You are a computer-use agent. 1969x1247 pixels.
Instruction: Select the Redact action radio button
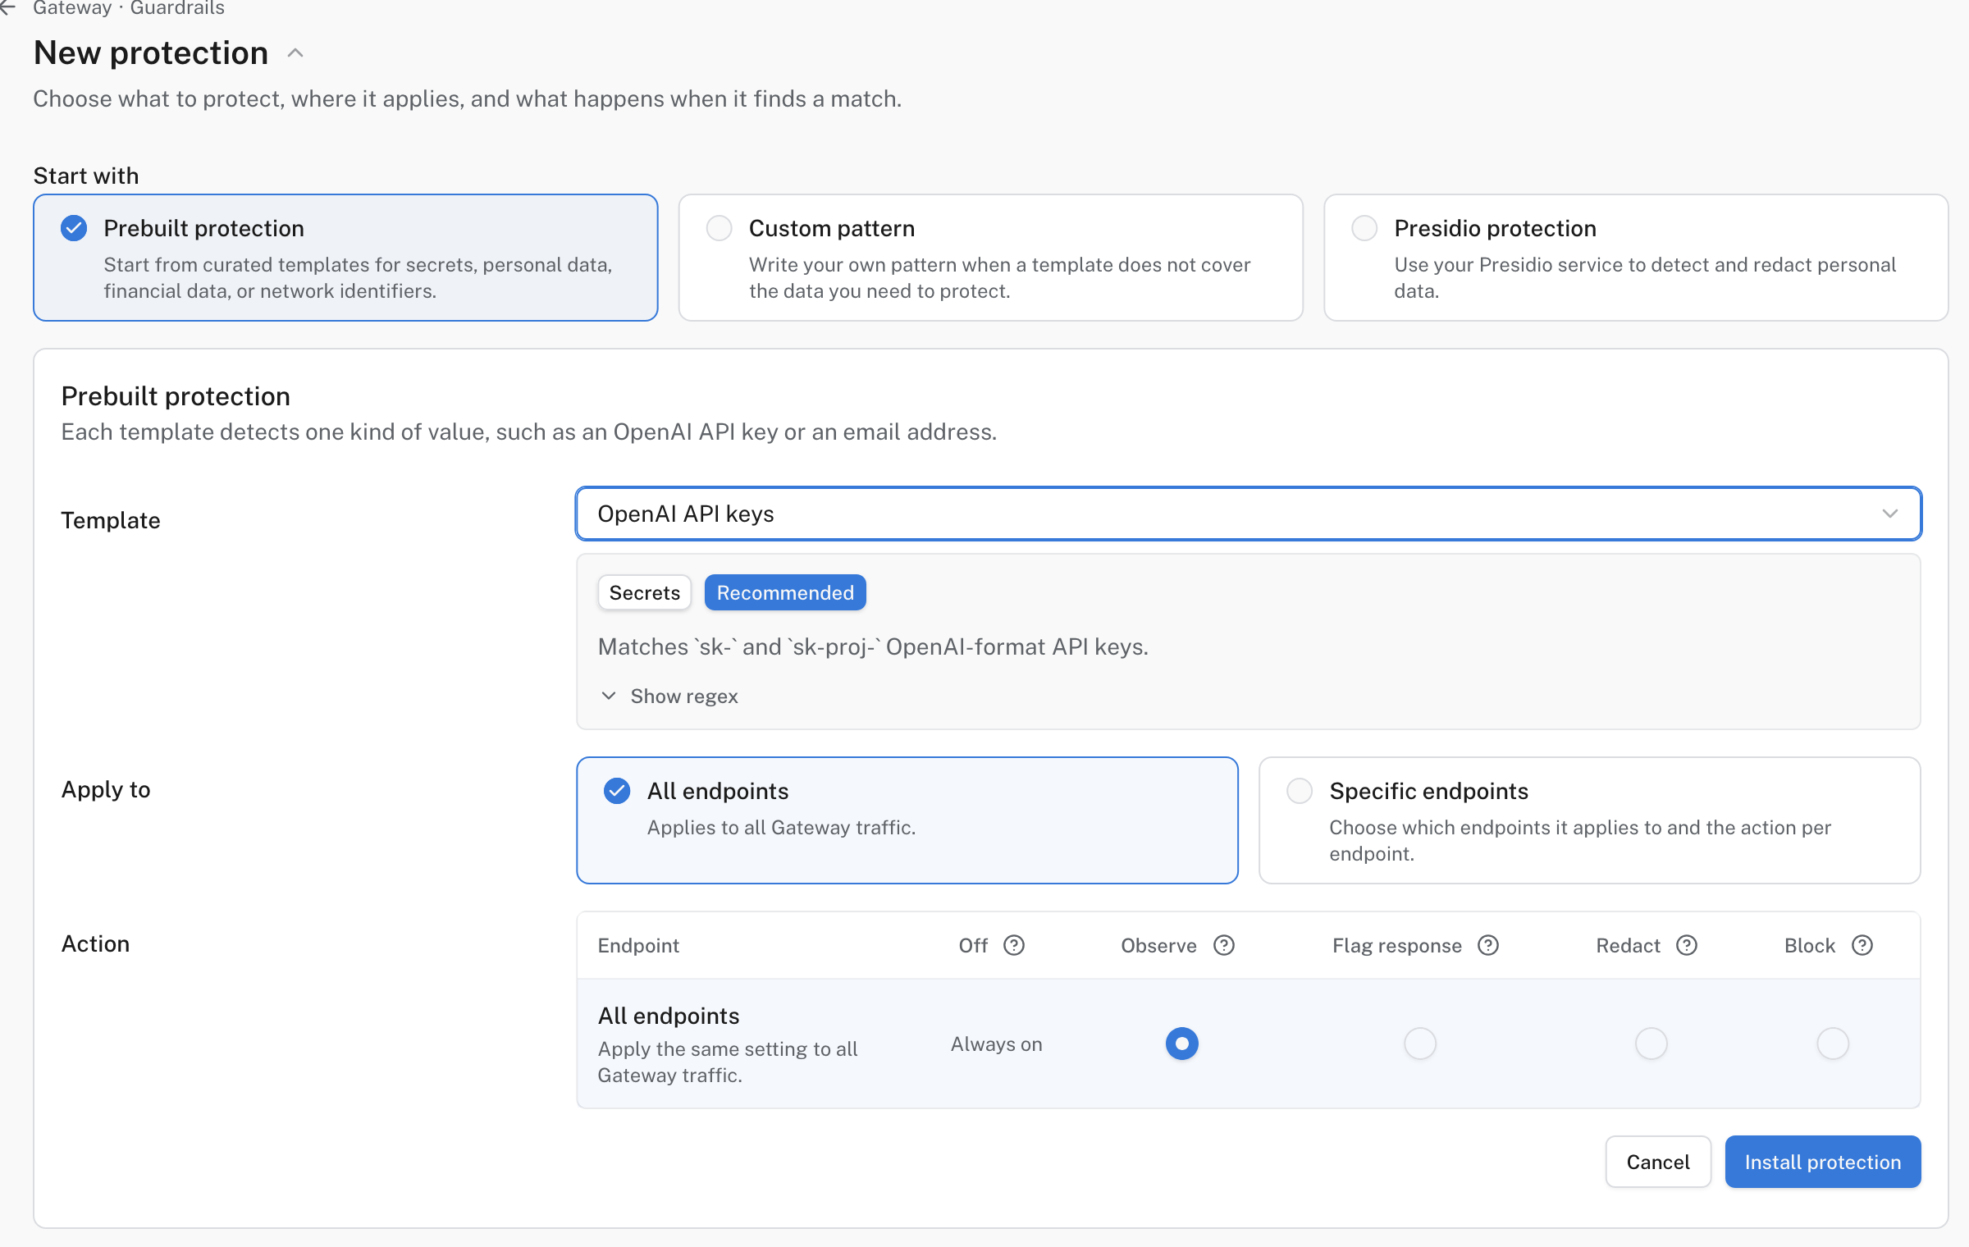click(x=1651, y=1044)
